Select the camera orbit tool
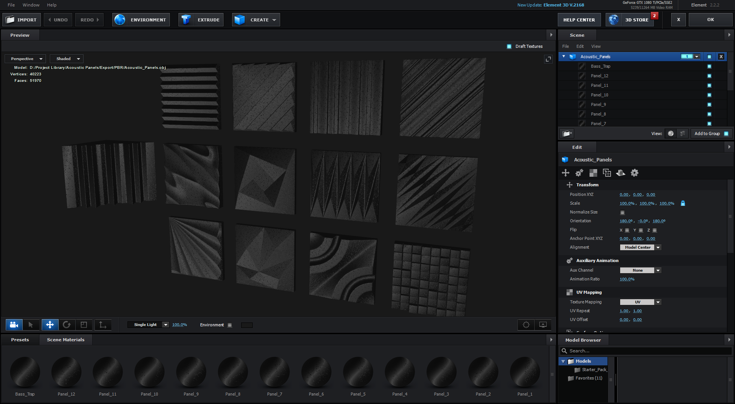This screenshot has width=735, height=404. click(14, 325)
